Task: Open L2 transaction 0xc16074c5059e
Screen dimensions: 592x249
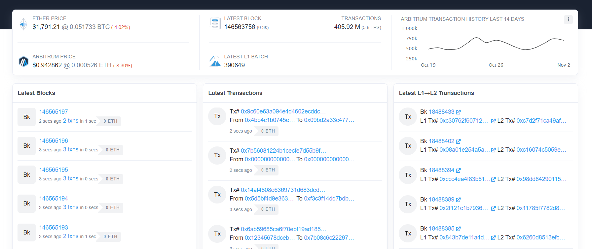Action: pyautogui.click(x=541, y=150)
